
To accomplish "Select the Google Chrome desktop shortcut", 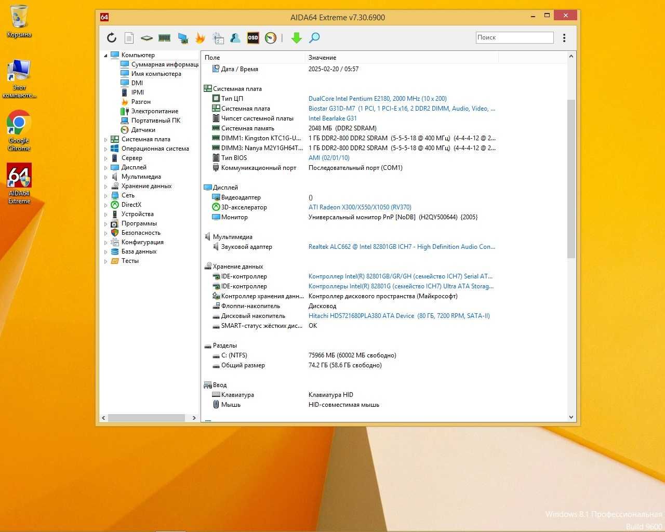I will pos(19,131).
